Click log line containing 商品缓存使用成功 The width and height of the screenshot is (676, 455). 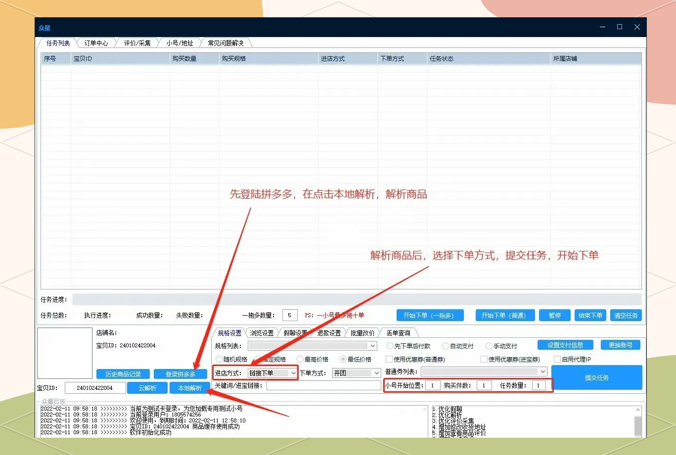(140, 426)
